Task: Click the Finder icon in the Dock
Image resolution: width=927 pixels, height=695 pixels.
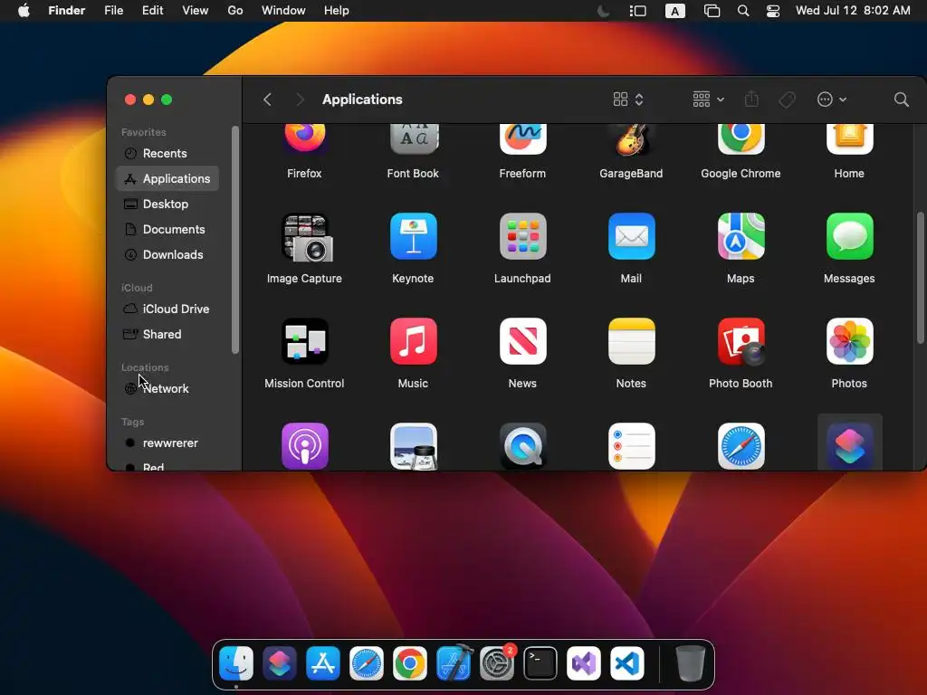Action: [236, 663]
